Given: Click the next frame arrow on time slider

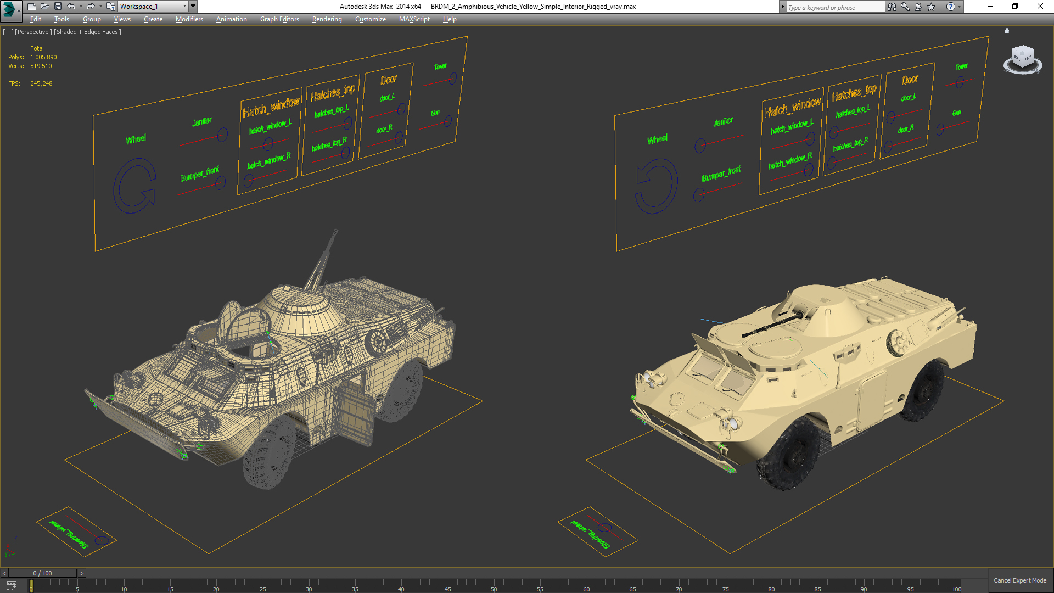Looking at the screenshot, I should (82, 573).
